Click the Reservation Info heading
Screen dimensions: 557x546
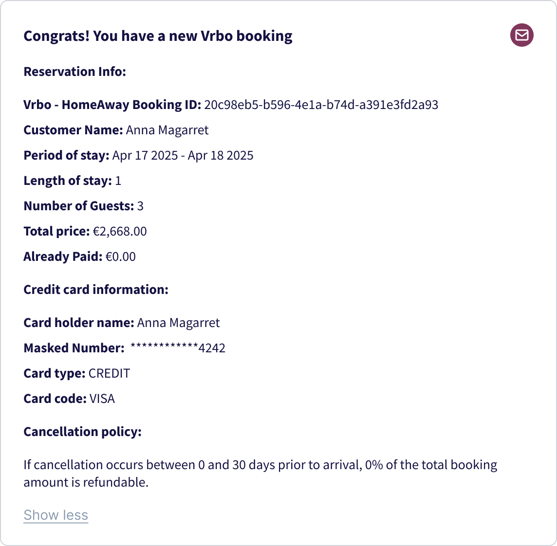click(x=74, y=72)
